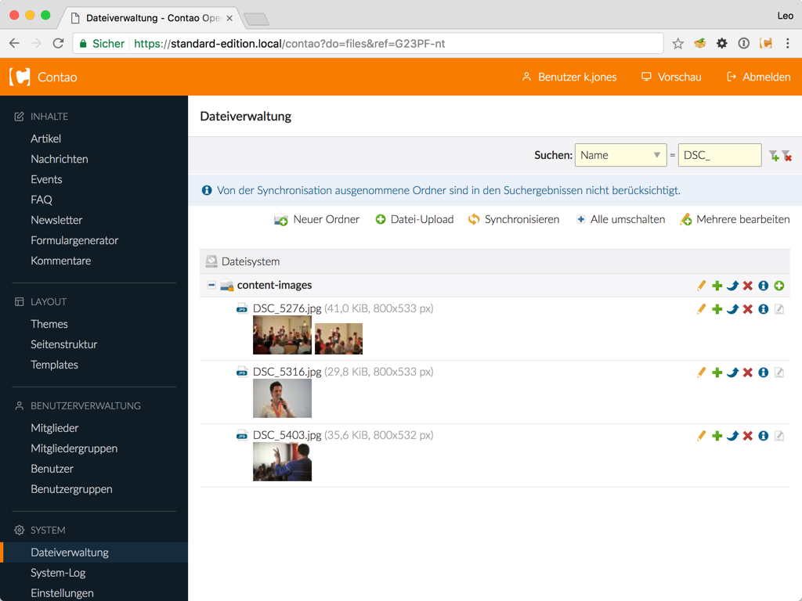The image size is (802, 601).
Task: Show info for the content-images folder
Action: click(763, 286)
